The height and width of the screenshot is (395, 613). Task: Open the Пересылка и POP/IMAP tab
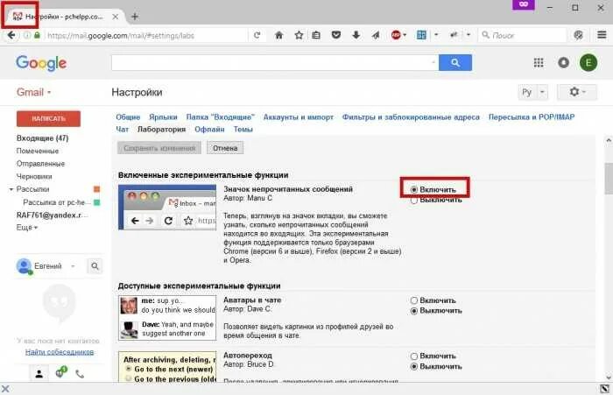(532, 117)
